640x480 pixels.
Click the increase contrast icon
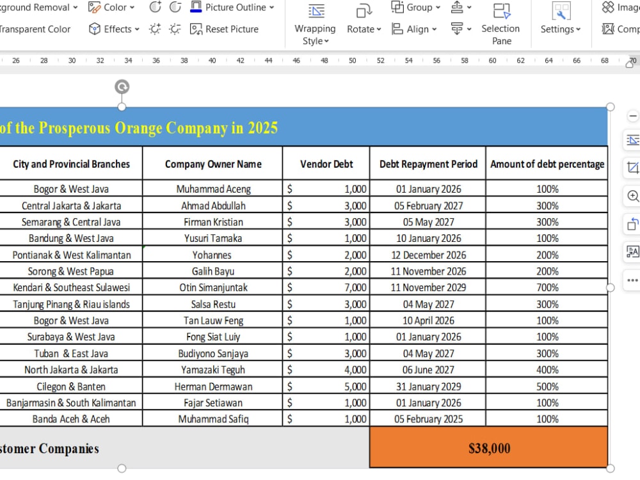pyautogui.click(x=155, y=7)
